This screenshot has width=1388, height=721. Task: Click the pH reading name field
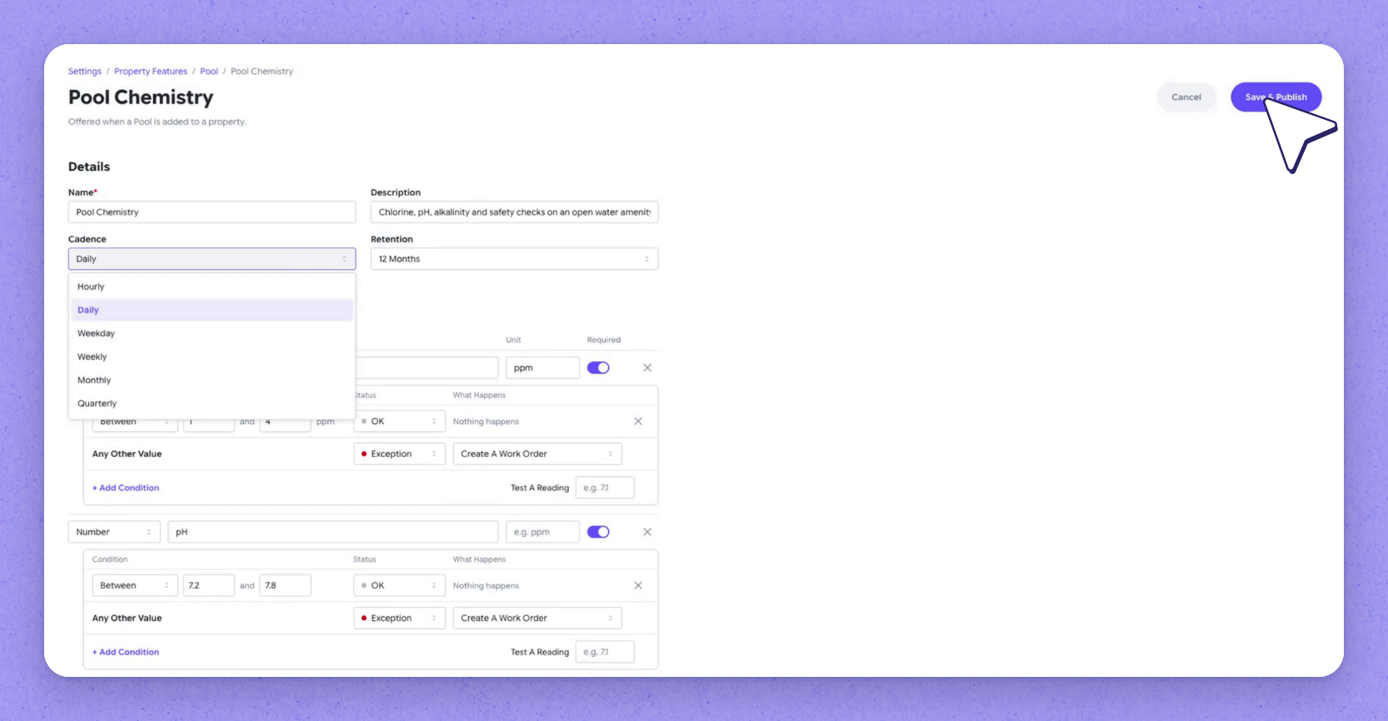pos(333,532)
